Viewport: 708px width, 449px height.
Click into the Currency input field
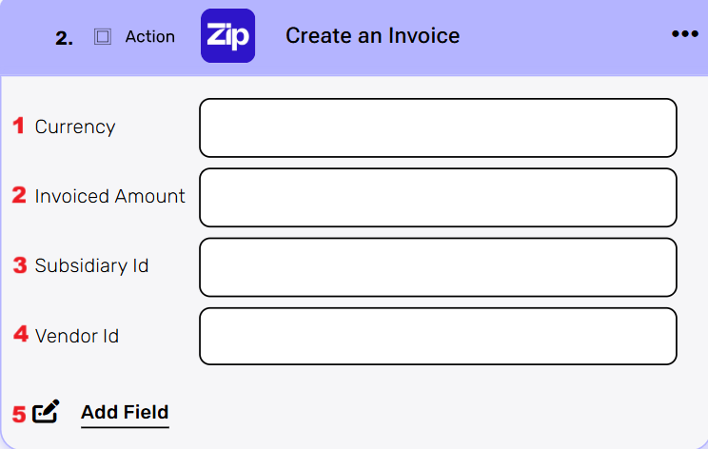tap(438, 127)
